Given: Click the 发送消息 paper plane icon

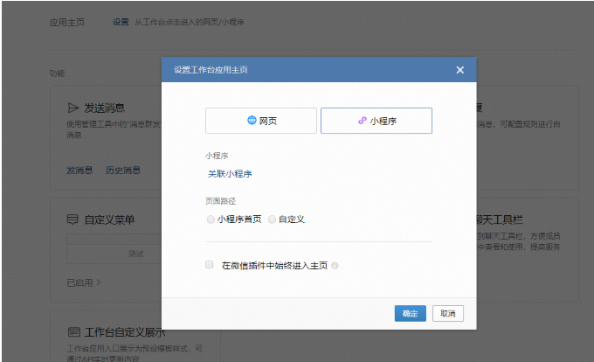Looking at the screenshot, I should (73, 108).
